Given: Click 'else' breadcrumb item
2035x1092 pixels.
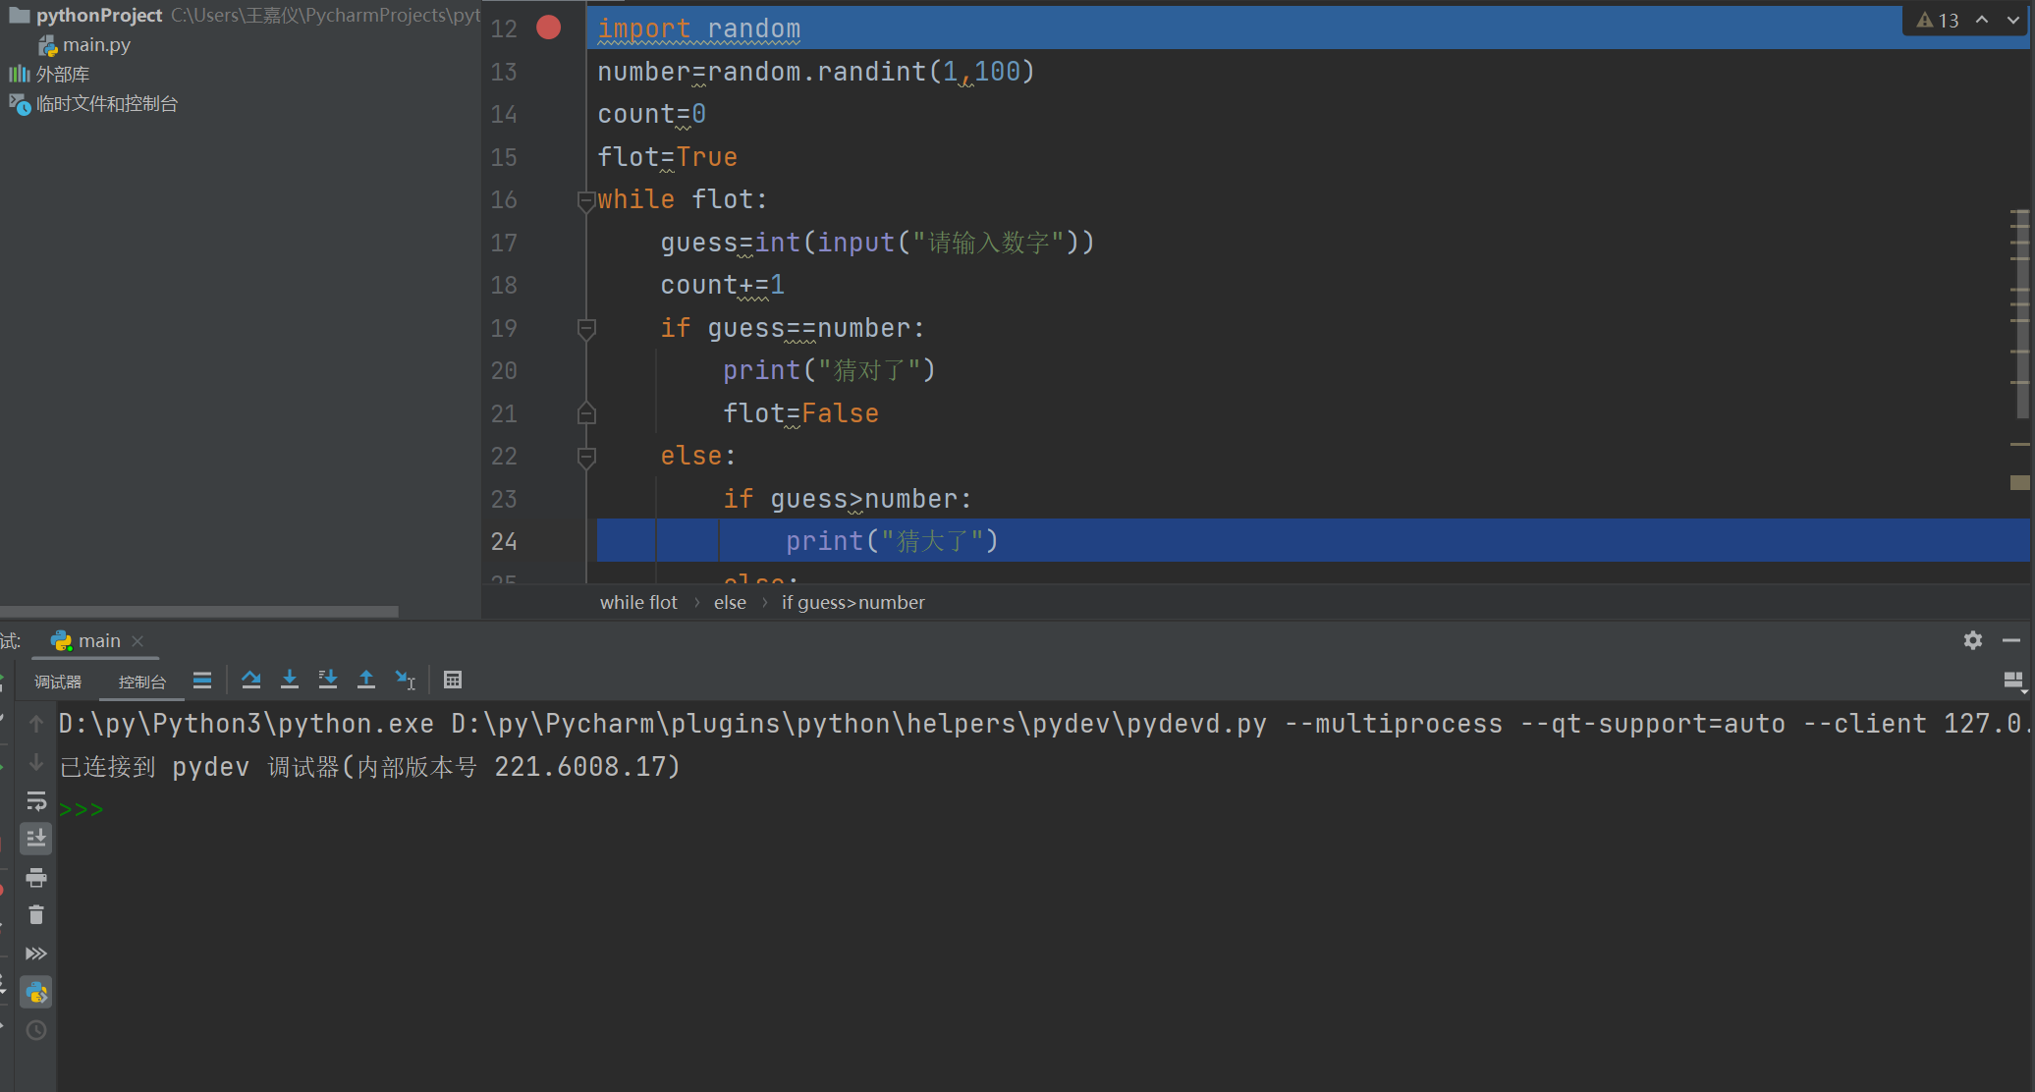Looking at the screenshot, I should coord(730,603).
